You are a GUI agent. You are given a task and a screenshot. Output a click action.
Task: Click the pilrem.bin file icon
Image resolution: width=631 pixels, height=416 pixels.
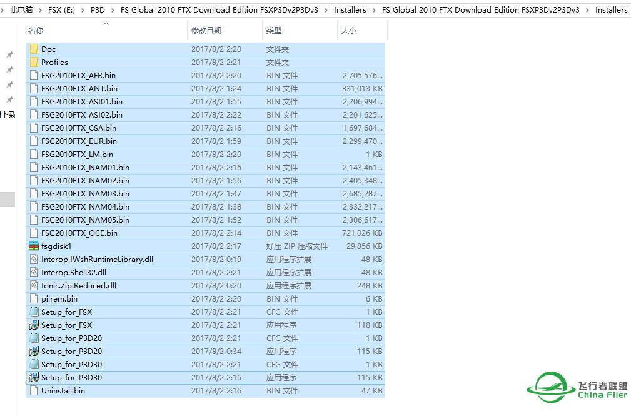point(34,299)
